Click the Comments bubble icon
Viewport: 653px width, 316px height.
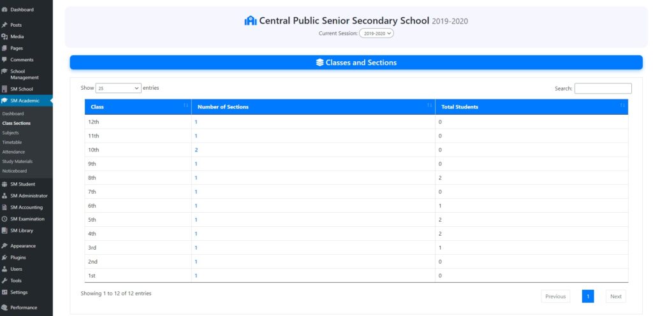[4, 59]
